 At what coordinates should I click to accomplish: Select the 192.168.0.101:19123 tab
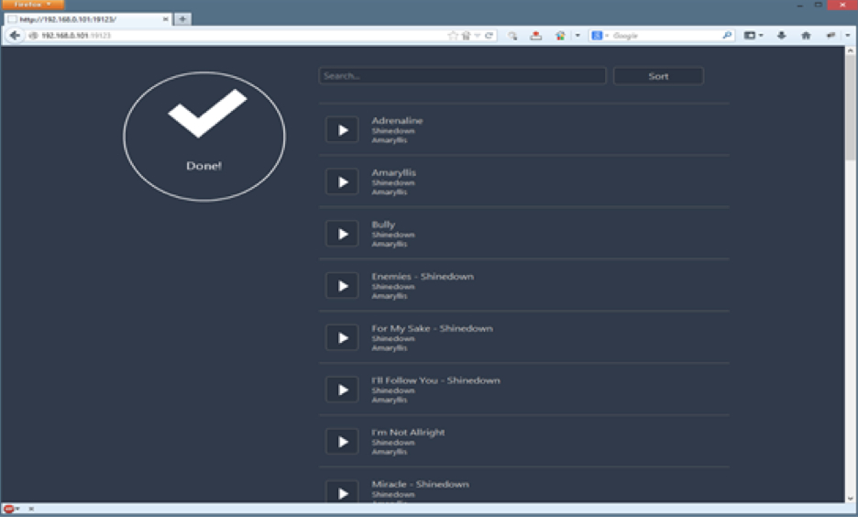point(88,19)
